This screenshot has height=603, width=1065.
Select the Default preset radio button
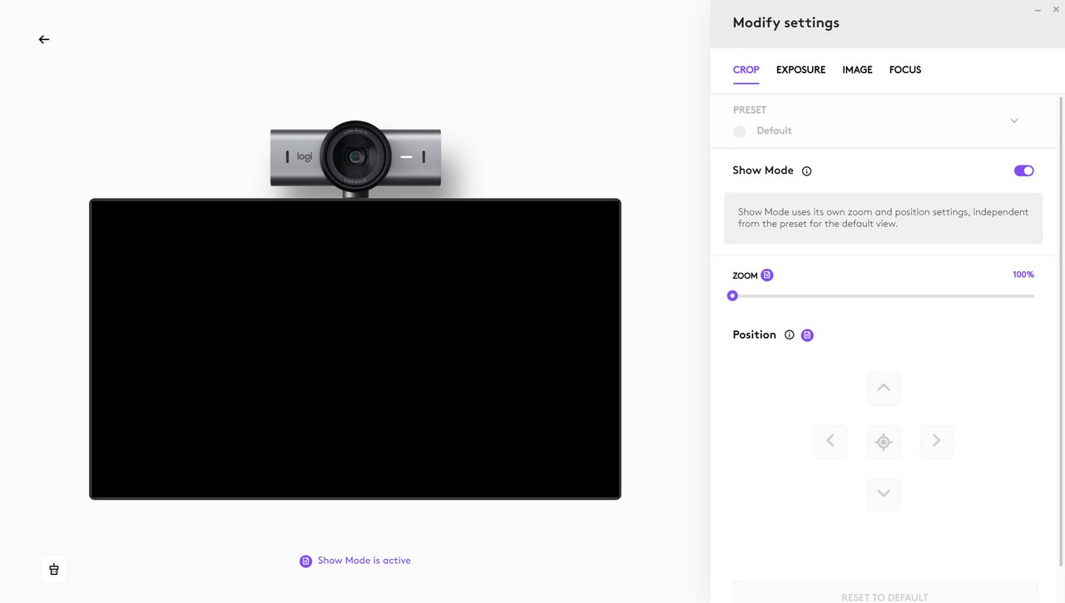coord(740,131)
